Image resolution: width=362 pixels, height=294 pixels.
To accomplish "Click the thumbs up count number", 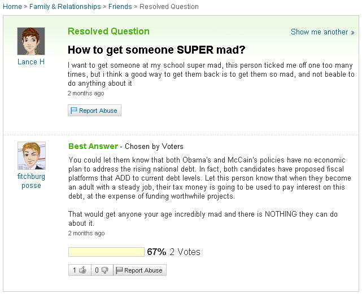I will click(x=75, y=270).
